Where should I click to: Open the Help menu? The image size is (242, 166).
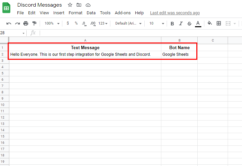(x=139, y=13)
